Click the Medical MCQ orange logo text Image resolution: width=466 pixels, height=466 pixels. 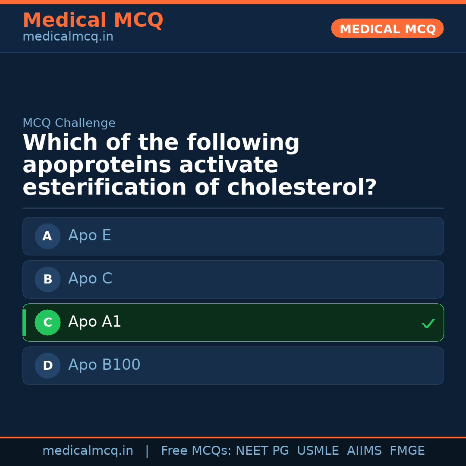[x=93, y=20]
